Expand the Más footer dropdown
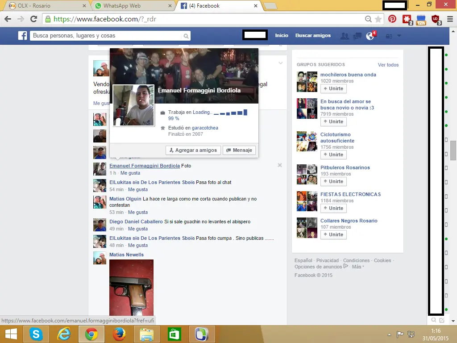Image resolution: width=457 pixels, height=343 pixels. (x=358, y=267)
